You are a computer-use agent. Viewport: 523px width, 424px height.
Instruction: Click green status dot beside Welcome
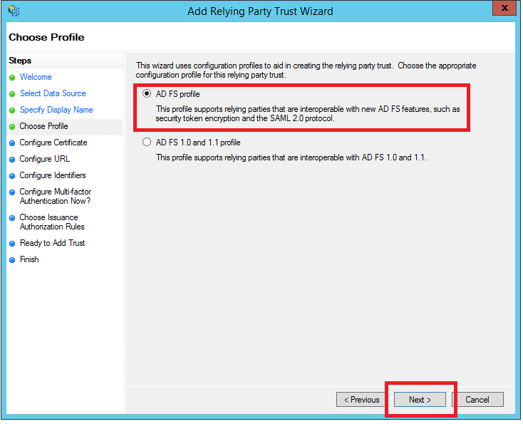(x=12, y=78)
